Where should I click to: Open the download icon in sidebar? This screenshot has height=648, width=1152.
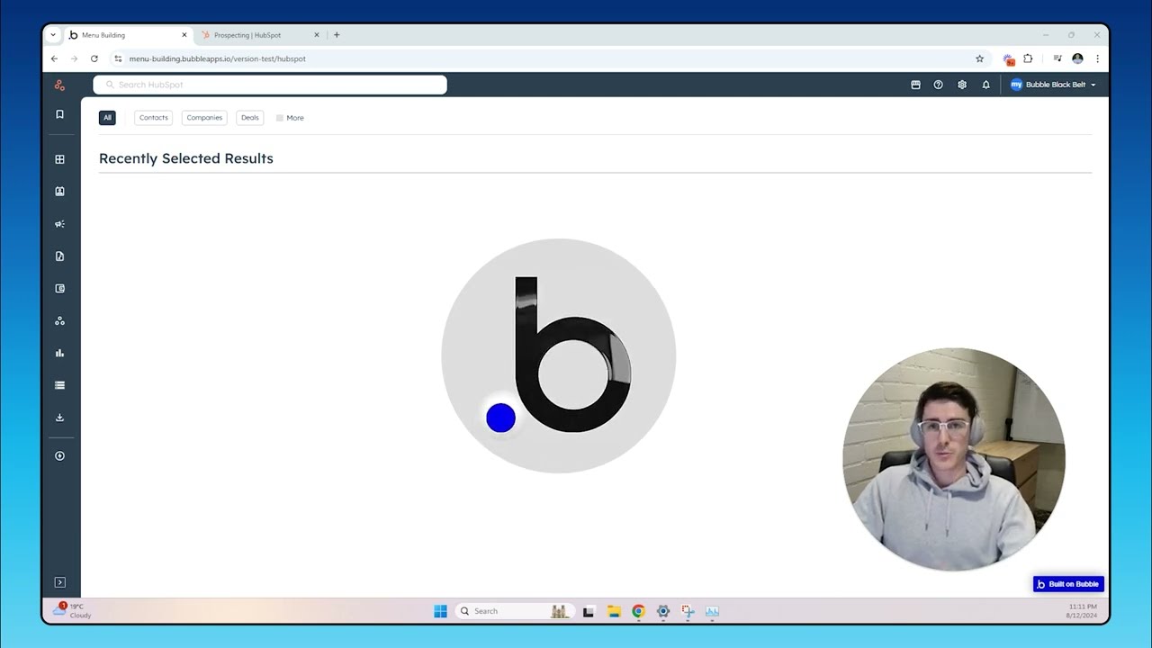click(59, 418)
